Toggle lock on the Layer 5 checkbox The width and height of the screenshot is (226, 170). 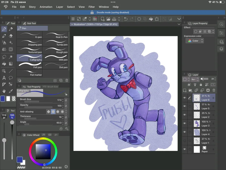coord(190,106)
